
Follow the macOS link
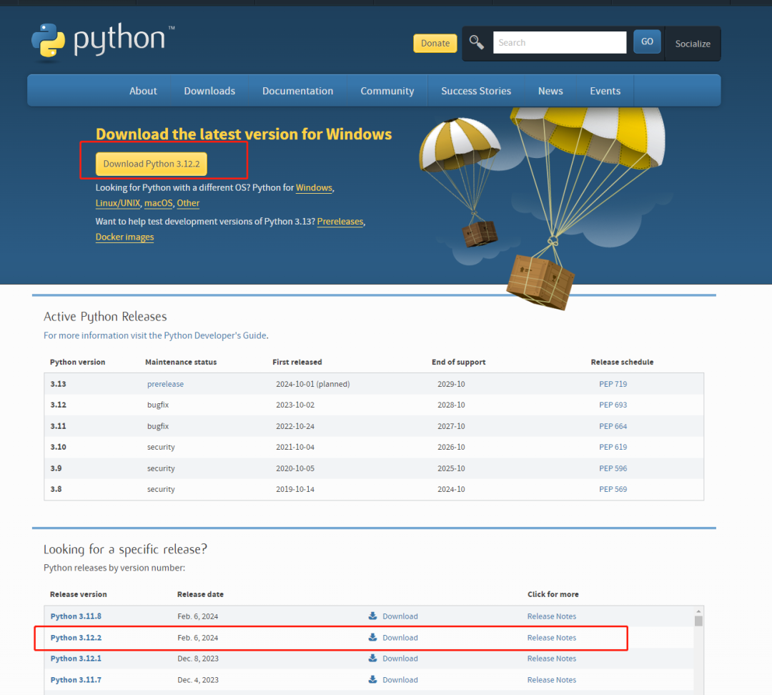(158, 203)
